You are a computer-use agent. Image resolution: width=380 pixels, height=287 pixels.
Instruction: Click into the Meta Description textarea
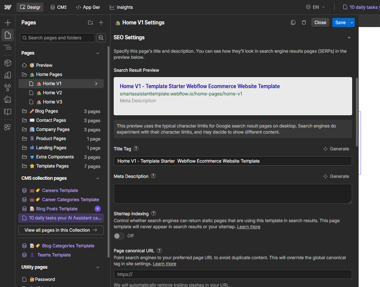point(233,194)
